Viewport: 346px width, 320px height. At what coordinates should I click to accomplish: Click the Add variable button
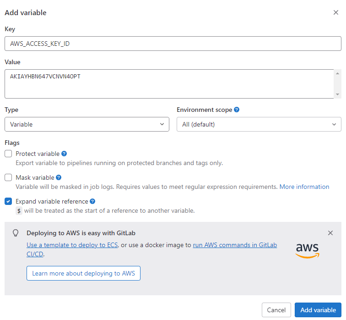click(318, 310)
